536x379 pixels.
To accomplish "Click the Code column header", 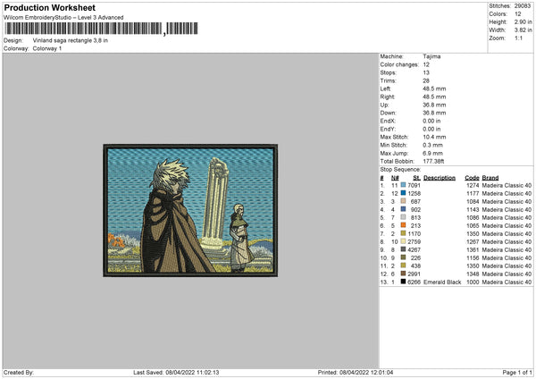I will (x=472, y=178).
